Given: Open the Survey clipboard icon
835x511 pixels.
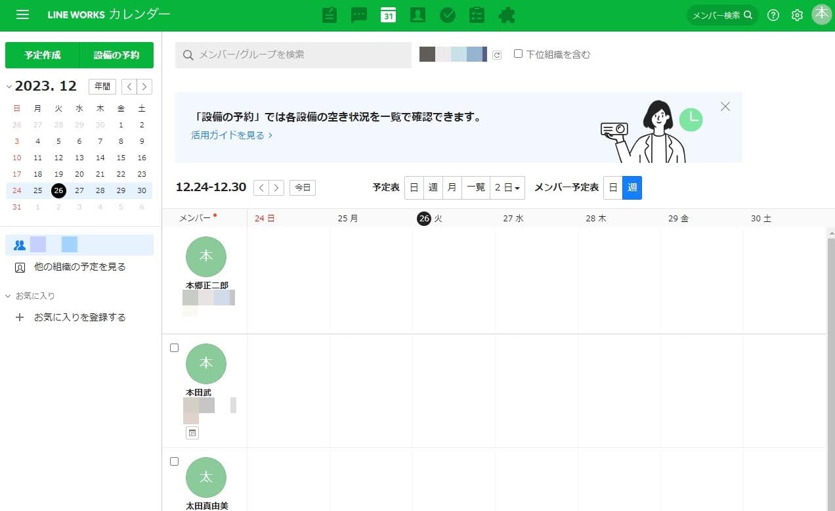Looking at the screenshot, I should click(x=477, y=15).
